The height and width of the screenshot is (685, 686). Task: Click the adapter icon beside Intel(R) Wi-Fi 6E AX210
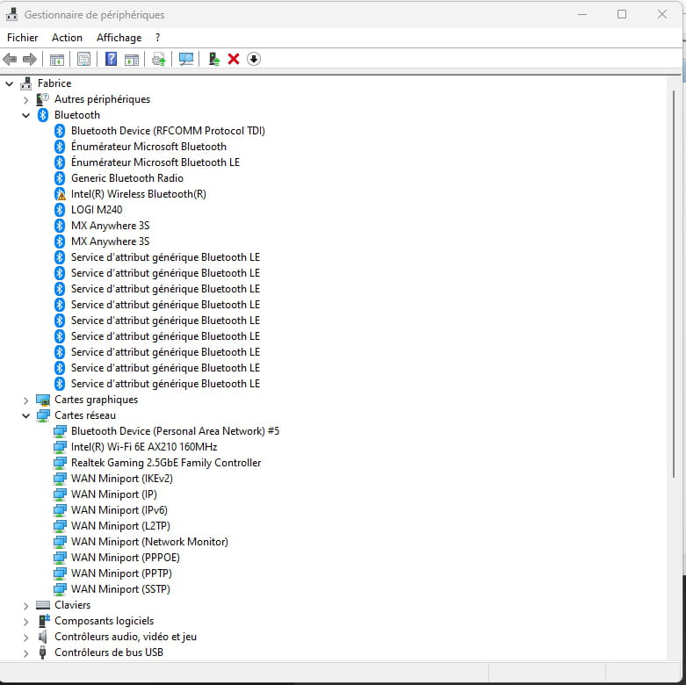(x=60, y=447)
